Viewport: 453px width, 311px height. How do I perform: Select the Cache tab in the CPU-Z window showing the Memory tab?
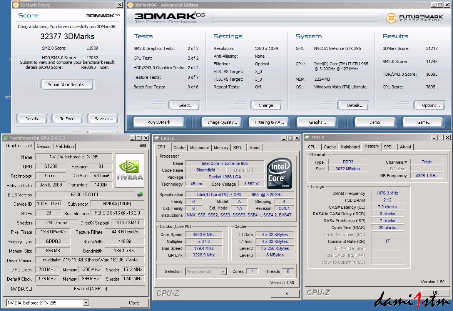pos(330,147)
